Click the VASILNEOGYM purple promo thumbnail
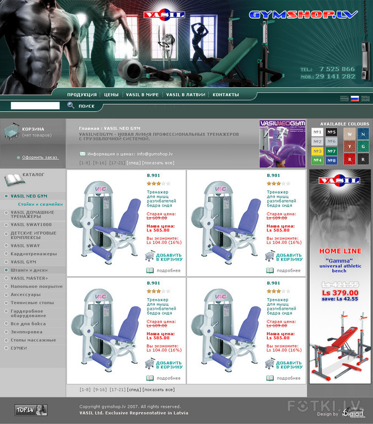Viewport: 373px width, 424px height. (x=282, y=144)
